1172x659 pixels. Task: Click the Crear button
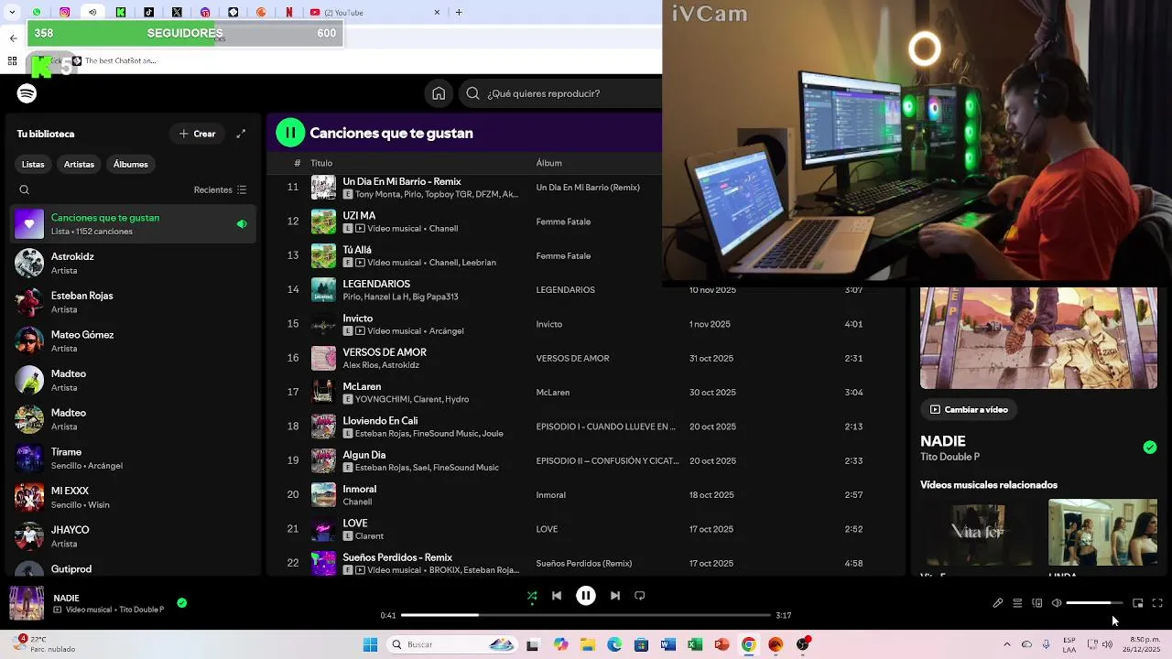pos(198,134)
